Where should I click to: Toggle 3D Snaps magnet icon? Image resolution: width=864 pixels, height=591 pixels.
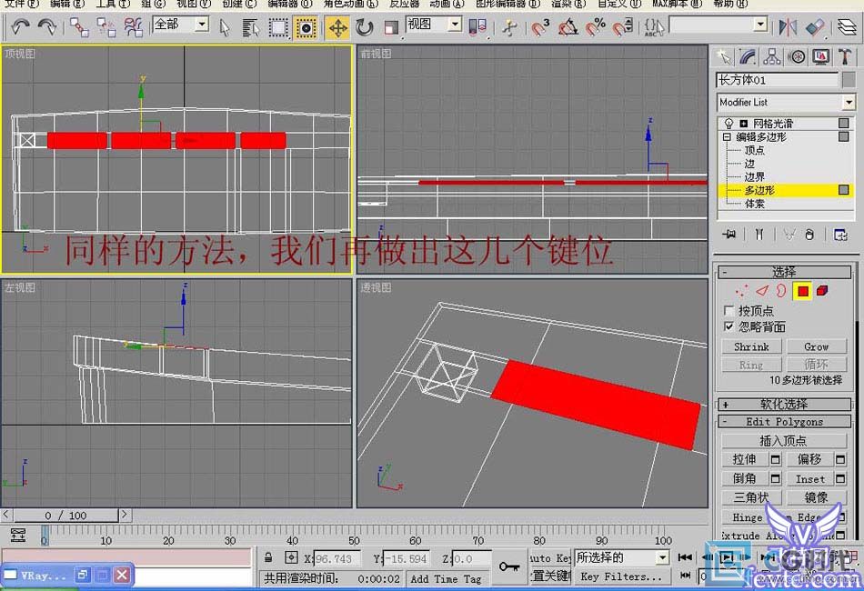click(x=540, y=26)
